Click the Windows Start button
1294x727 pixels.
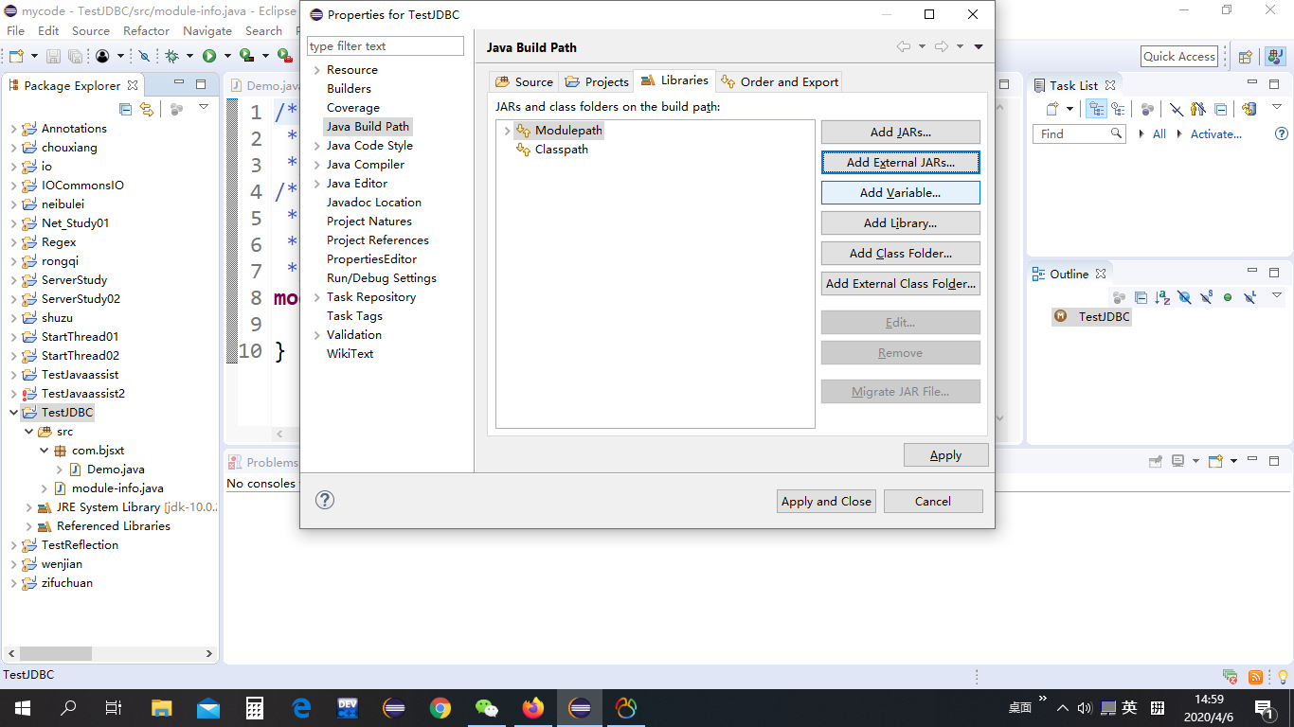coord(22,707)
